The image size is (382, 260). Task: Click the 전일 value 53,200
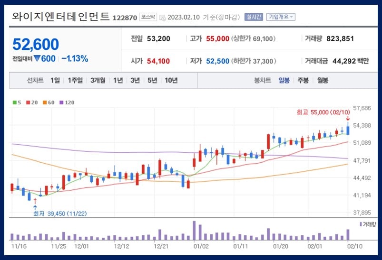(x=158, y=38)
